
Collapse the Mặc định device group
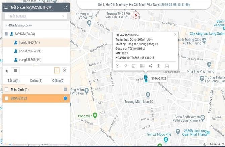pyautogui.click(x=65, y=90)
